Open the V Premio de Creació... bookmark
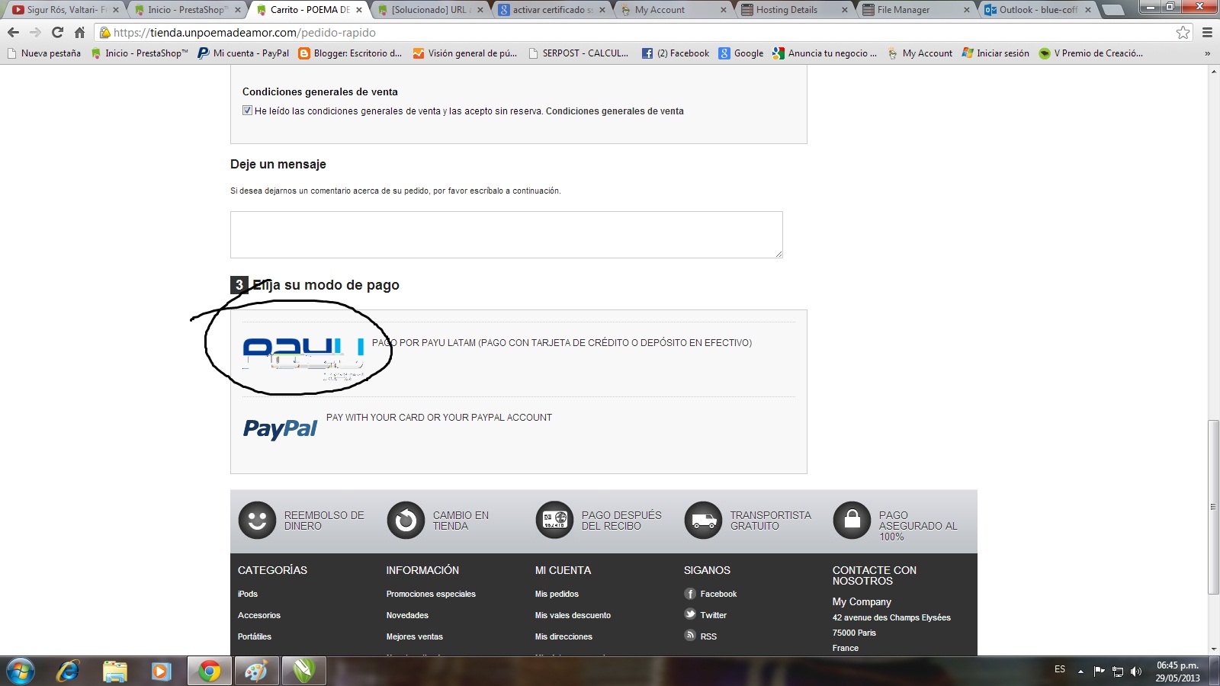The height and width of the screenshot is (686, 1220). click(x=1091, y=53)
